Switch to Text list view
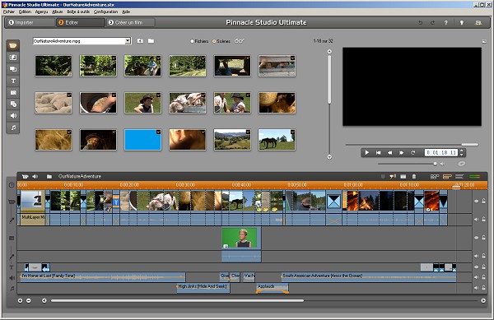 tap(459, 177)
